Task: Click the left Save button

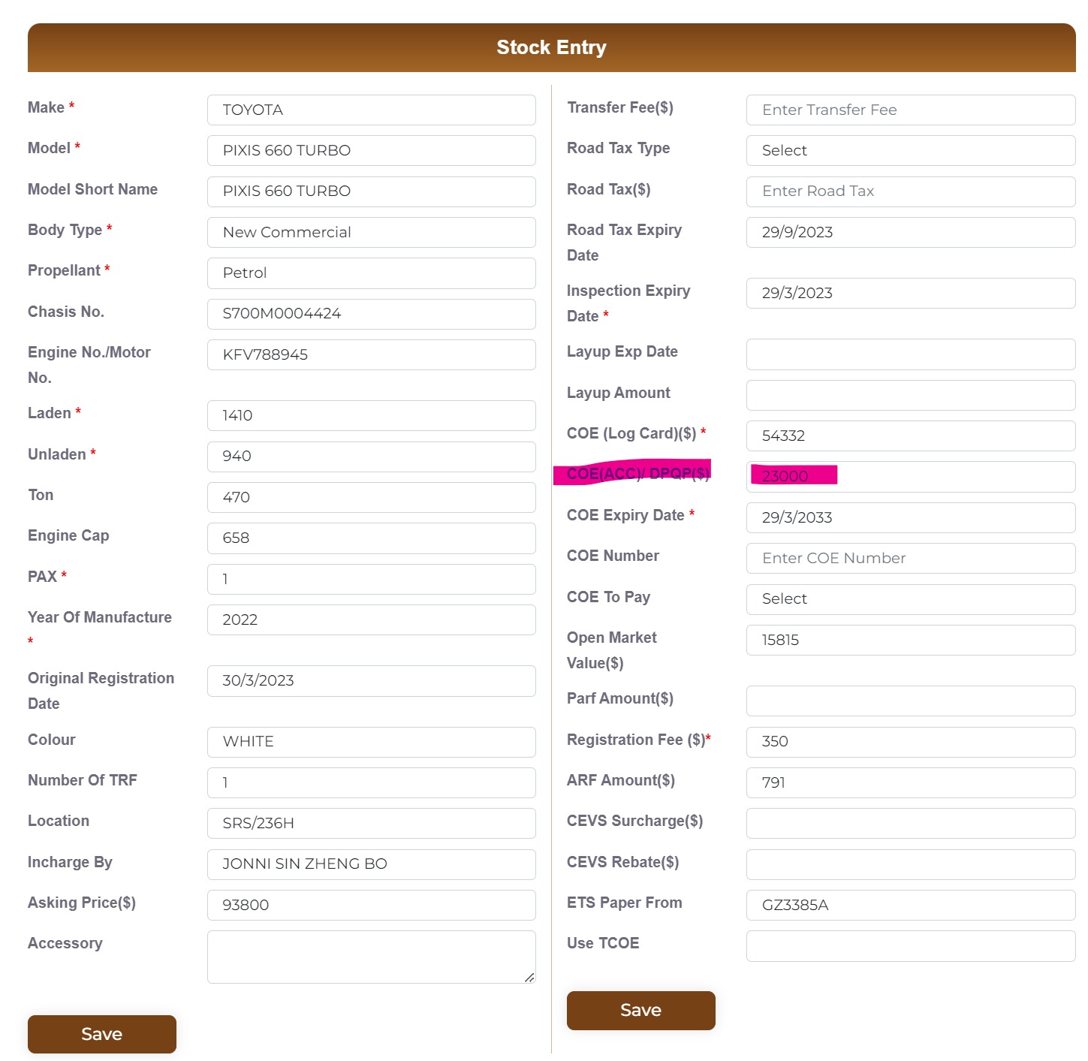Action: coord(101,1034)
